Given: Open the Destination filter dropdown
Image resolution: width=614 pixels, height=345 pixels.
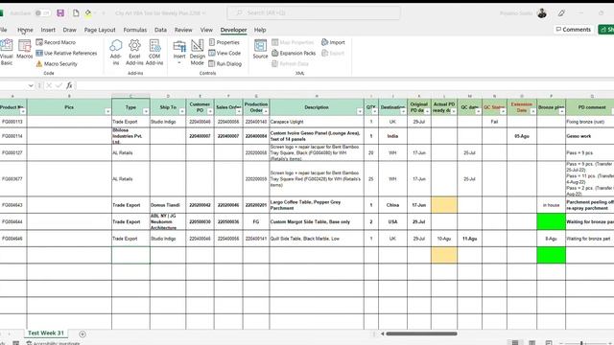Looking at the screenshot, I should tap(403, 111).
